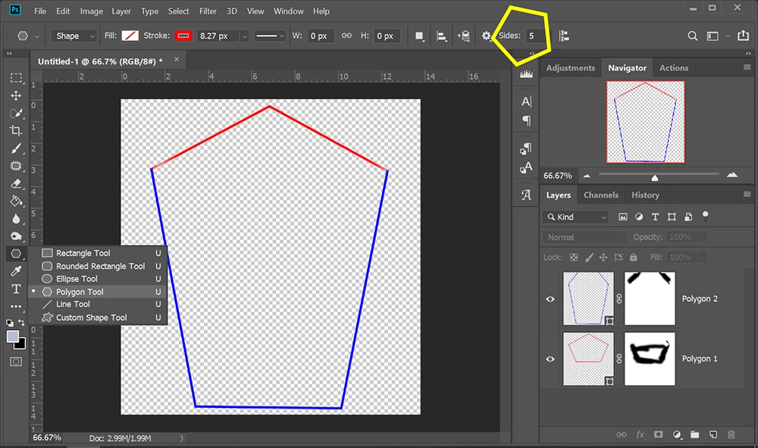Add layer mask icon
Screen dimensions: 758x448
[x=659, y=434]
